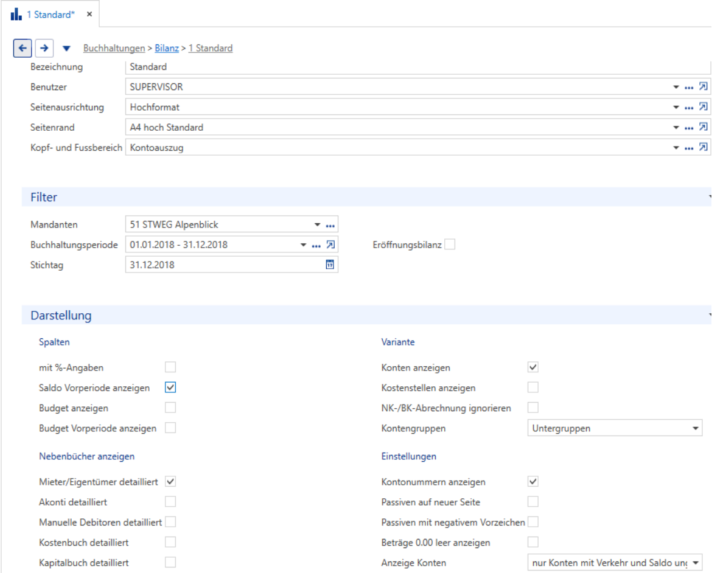
Task: Expand the Seitenrand dropdown arrow
Action: [x=675, y=128]
